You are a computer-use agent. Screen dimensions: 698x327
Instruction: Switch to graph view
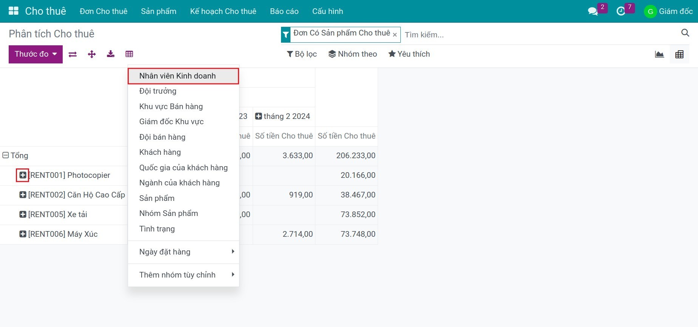point(659,54)
